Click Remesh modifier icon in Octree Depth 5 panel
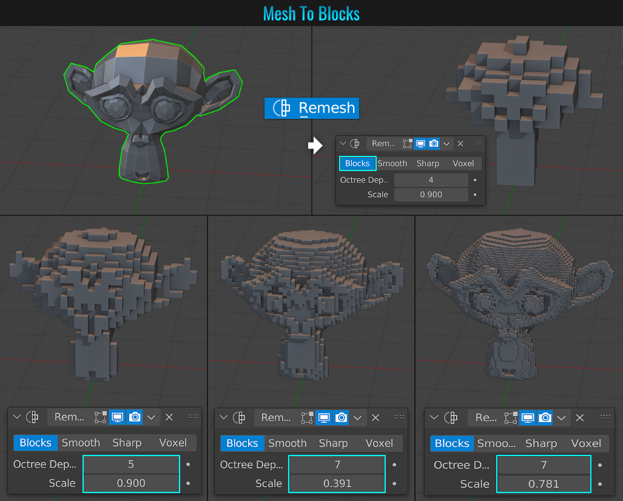Image resolution: width=623 pixels, height=501 pixels. click(x=32, y=417)
